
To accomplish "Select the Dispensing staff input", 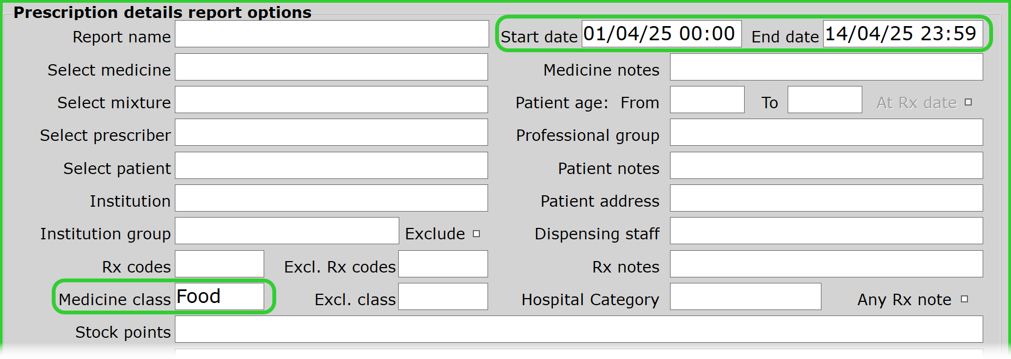I will [826, 231].
